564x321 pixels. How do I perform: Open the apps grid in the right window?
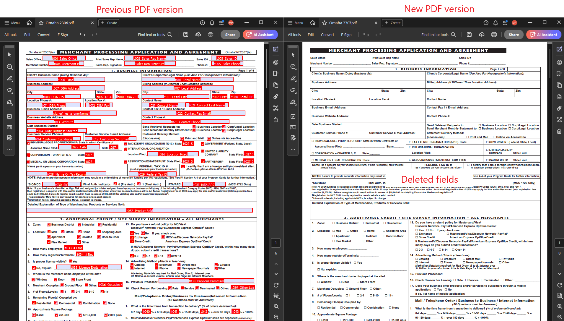[505, 23]
